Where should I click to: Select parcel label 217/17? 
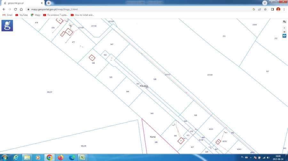[167, 75]
